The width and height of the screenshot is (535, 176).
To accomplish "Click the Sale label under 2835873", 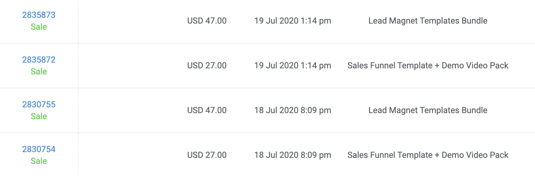I will coord(39,27).
